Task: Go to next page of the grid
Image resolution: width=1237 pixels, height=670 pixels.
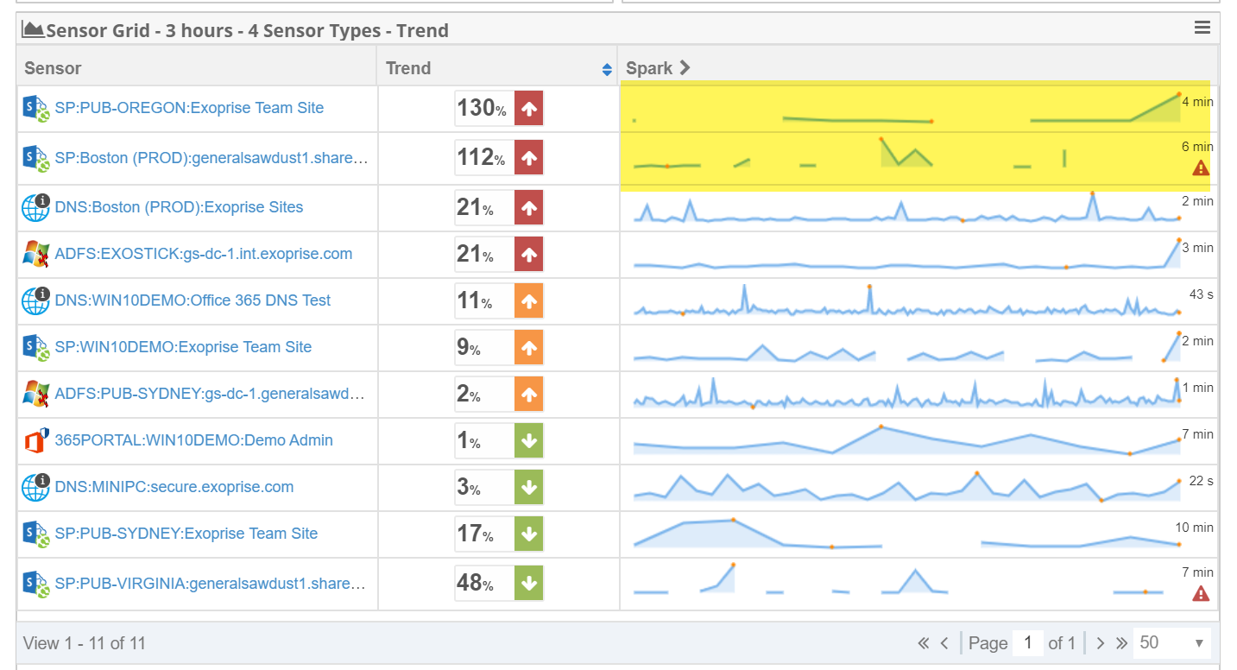Action: tap(1101, 643)
